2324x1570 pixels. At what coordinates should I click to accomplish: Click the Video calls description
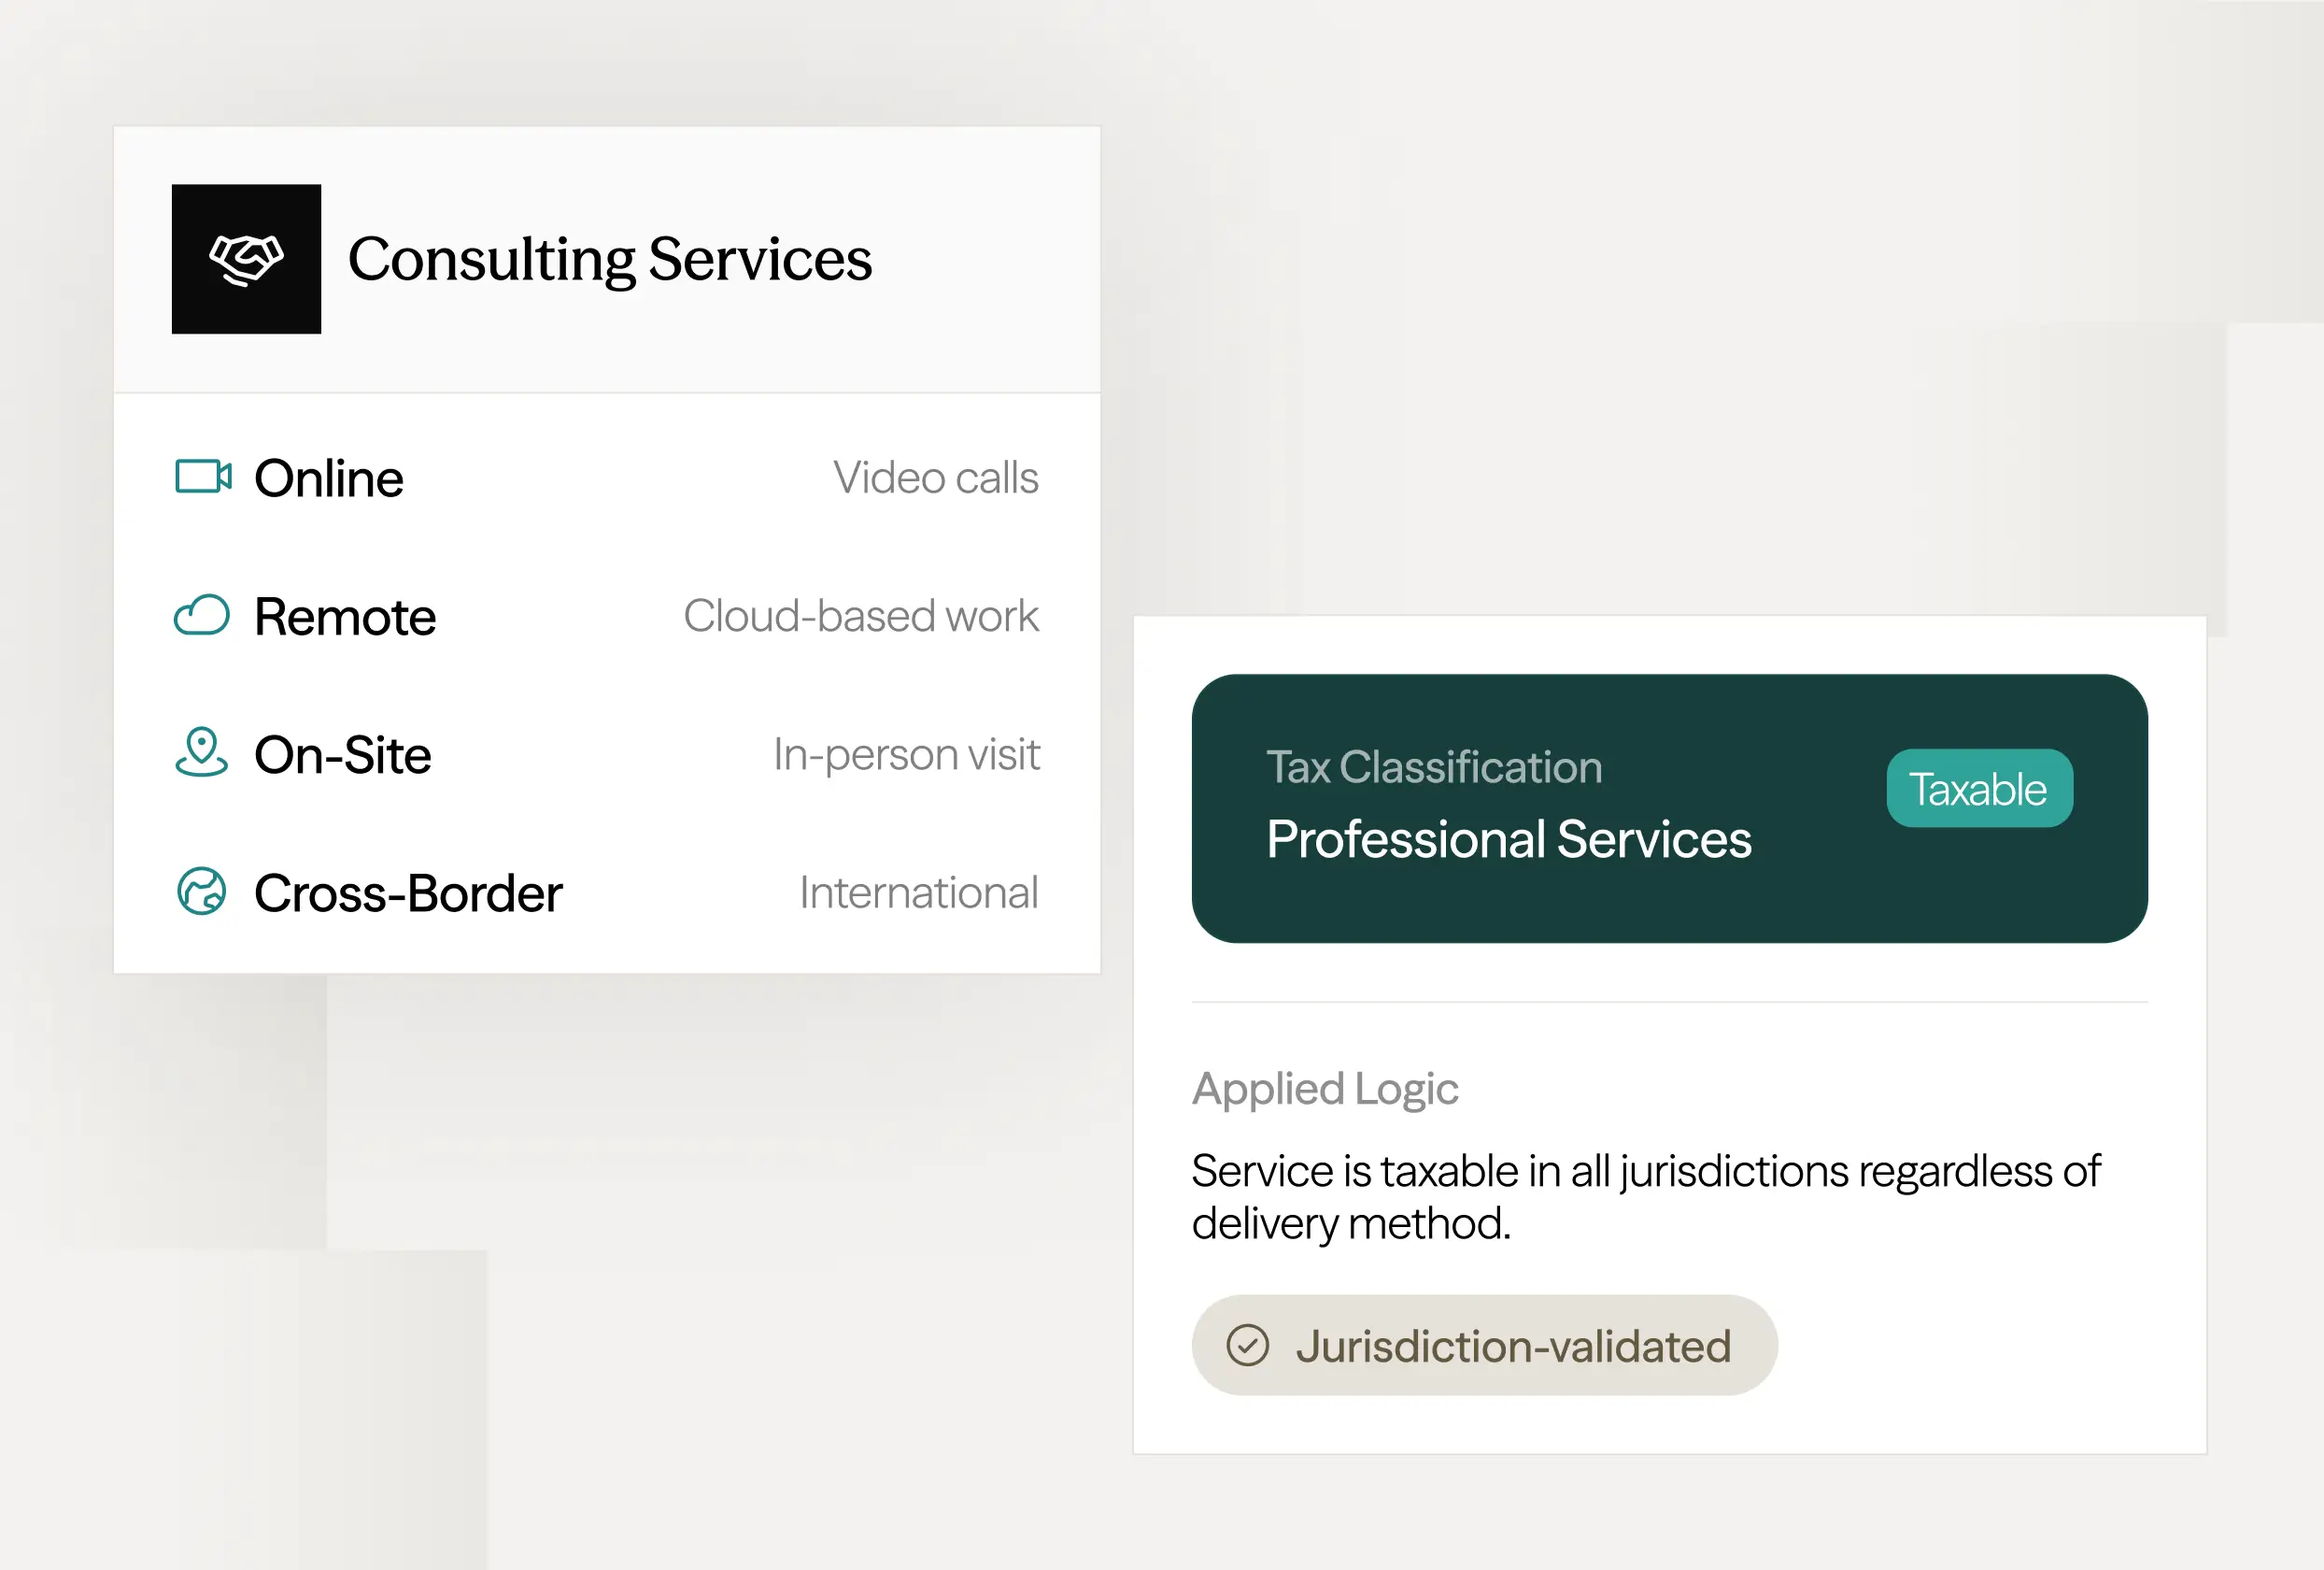coord(936,478)
